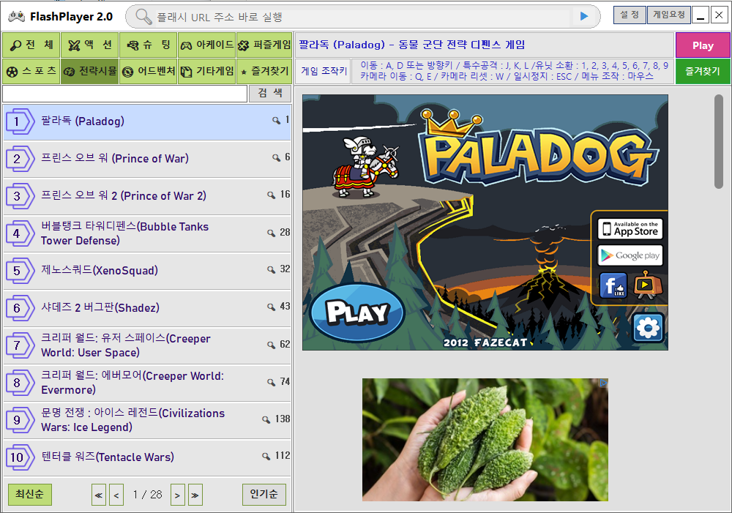Click the Facebook like icon in game
732x513 pixels.
tap(613, 285)
